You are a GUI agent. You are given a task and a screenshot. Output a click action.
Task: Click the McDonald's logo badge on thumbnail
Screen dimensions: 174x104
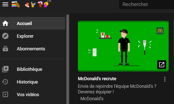coord(160,31)
